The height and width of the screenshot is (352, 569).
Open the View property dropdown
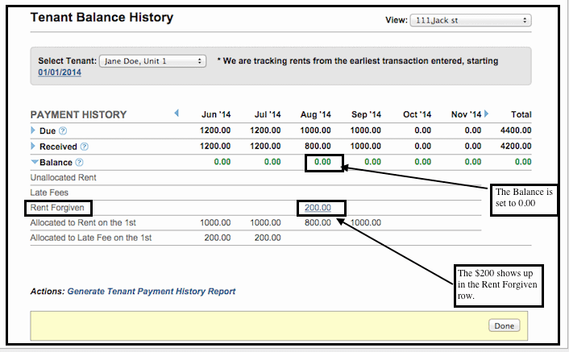[x=470, y=19]
